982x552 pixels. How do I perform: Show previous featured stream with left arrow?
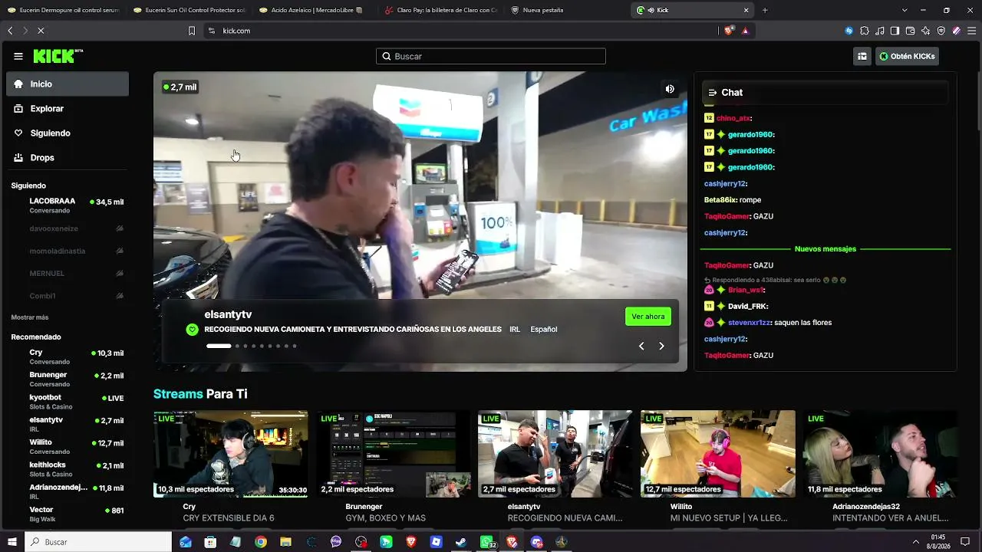641,346
